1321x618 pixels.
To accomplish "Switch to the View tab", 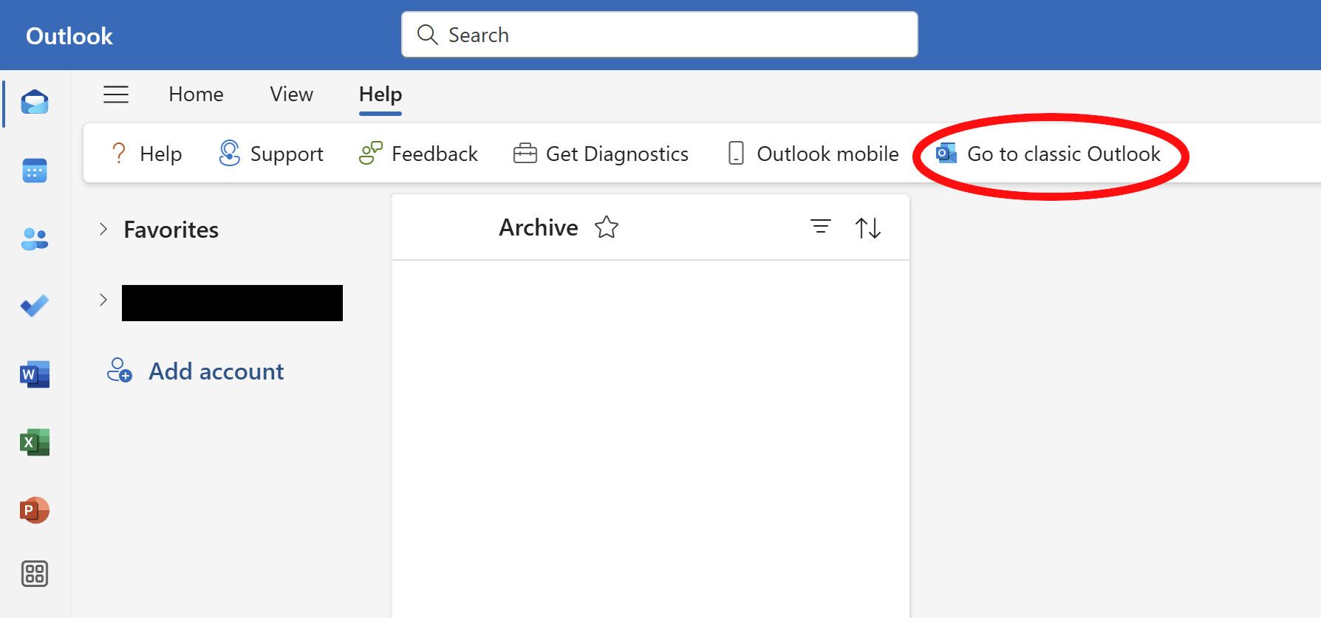I will pos(290,95).
